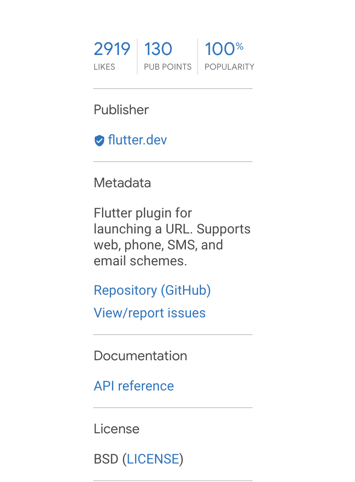
Task: Click the POPULARITY label
Action: tap(229, 67)
